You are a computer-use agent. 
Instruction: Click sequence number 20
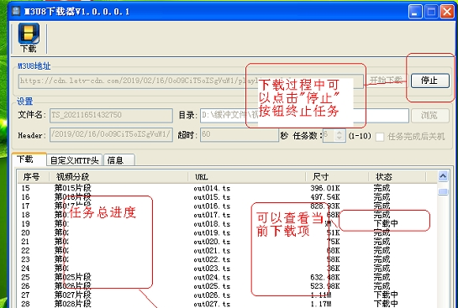point(25,232)
